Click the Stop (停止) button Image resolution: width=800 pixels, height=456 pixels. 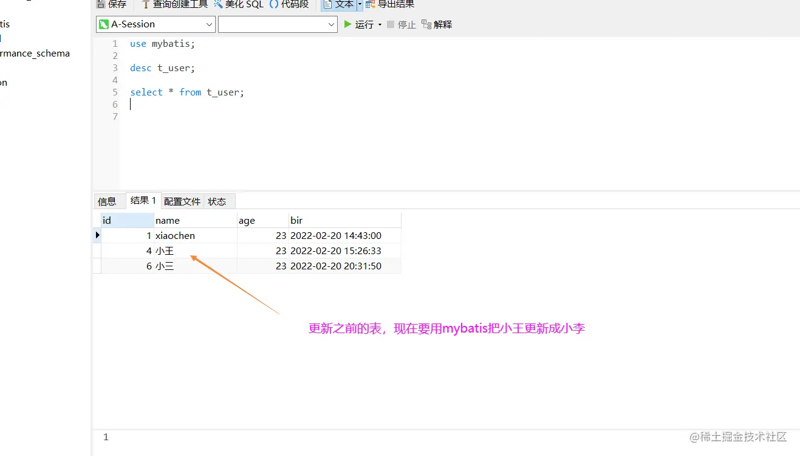(x=402, y=25)
